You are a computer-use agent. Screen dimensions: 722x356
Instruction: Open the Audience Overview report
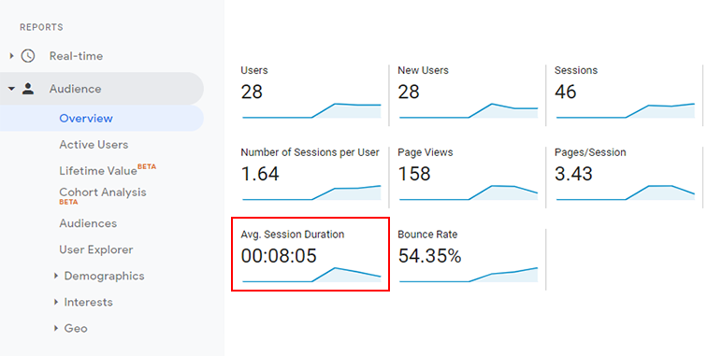101,119
